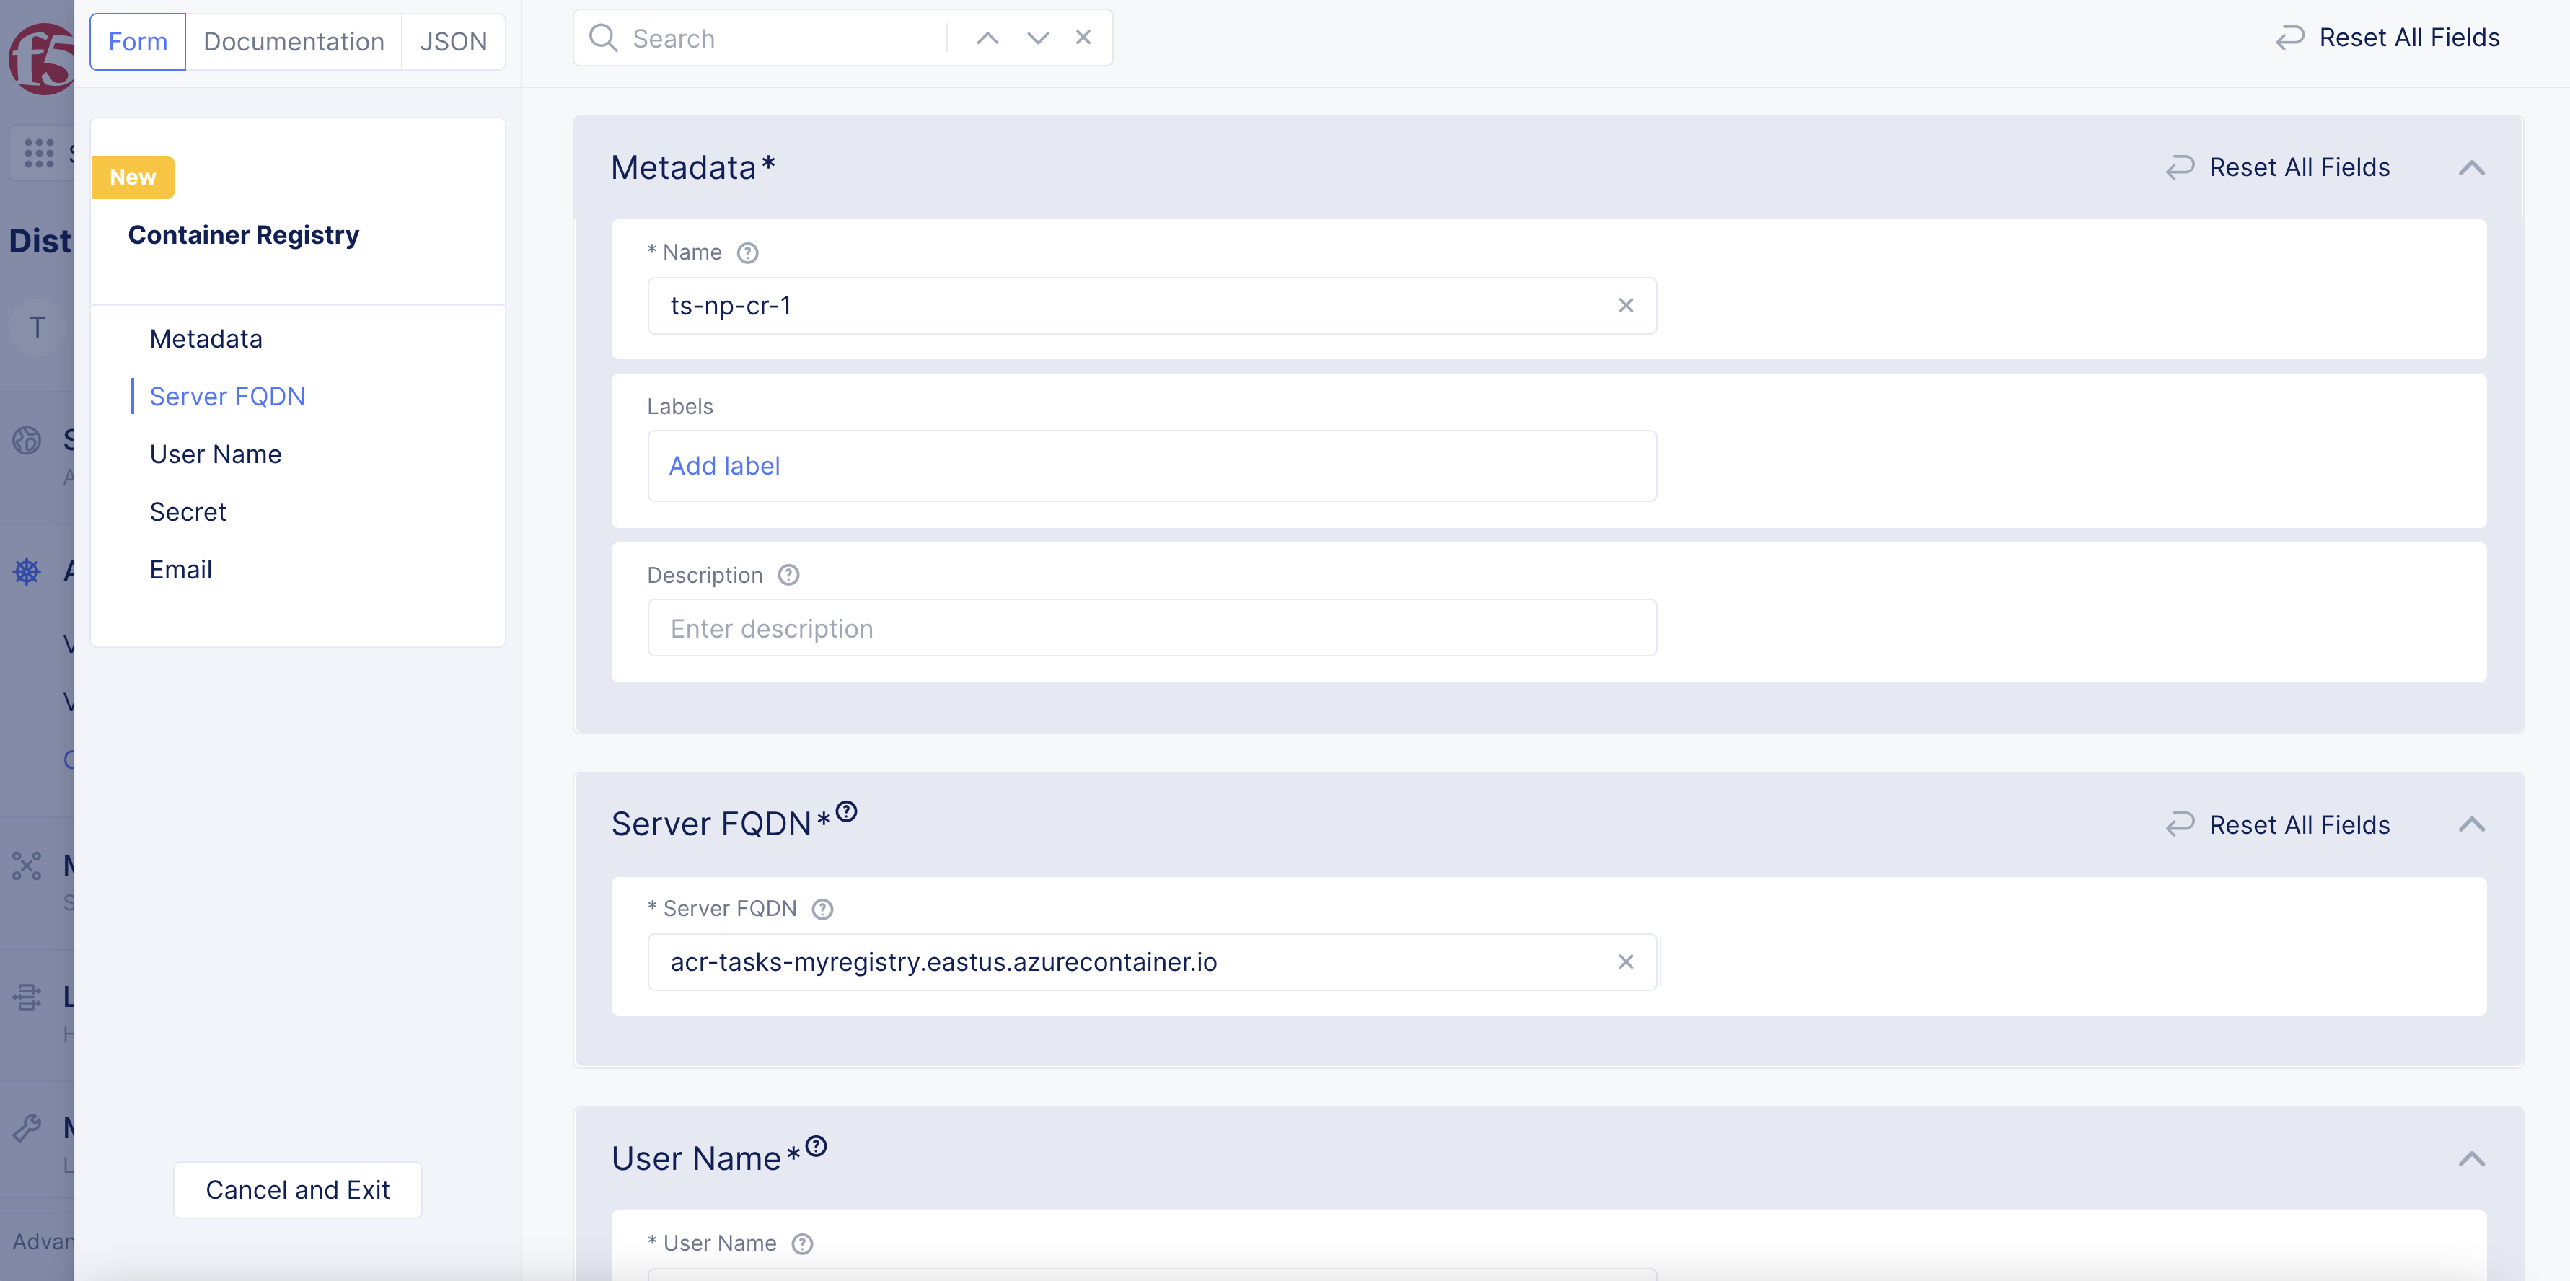Collapse the User Name section
The width and height of the screenshot is (2570, 1281).
[2471, 1159]
